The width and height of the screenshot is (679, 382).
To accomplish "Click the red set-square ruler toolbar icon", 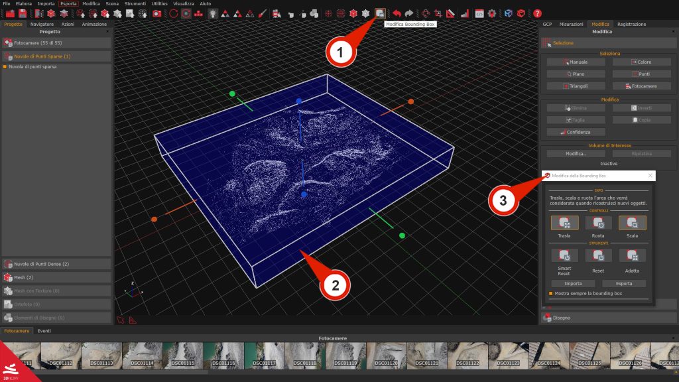I will 450,14.
